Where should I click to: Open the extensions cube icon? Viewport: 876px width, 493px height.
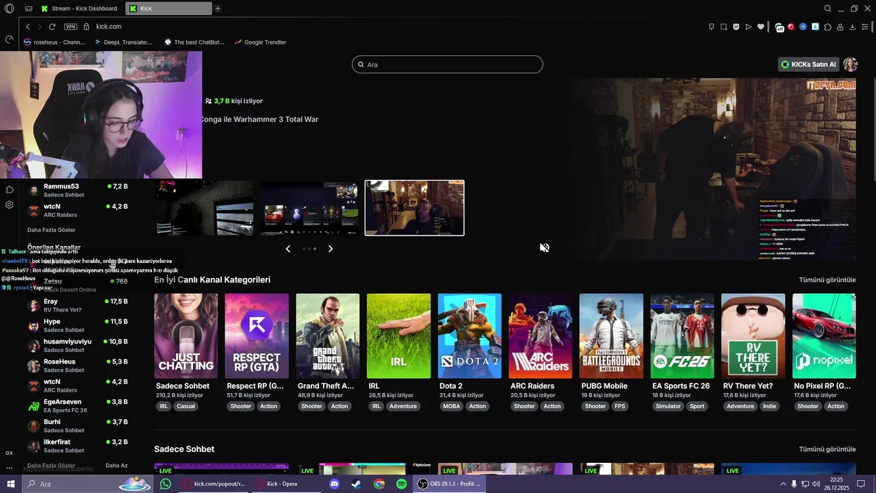828,27
